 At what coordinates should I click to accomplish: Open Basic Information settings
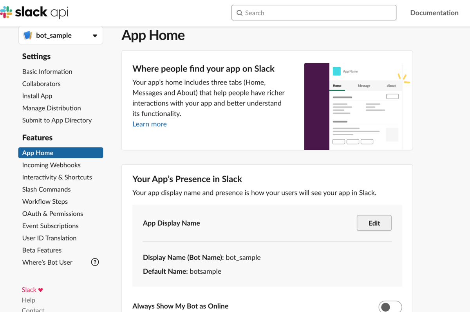[x=47, y=72]
